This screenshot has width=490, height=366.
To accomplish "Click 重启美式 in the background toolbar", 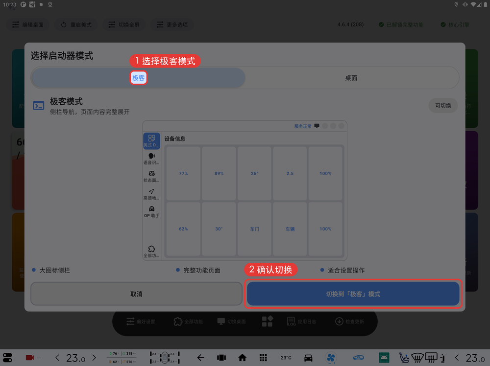I will (x=76, y=24).
